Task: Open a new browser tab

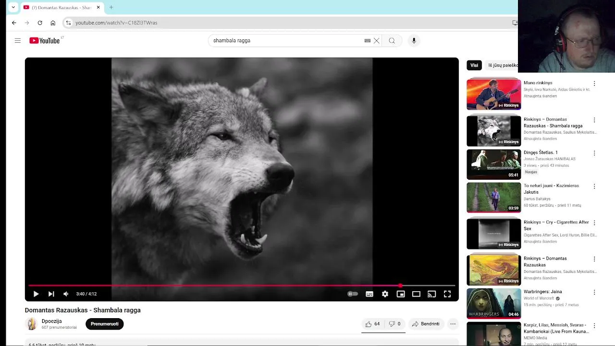Action: (111, 7)
